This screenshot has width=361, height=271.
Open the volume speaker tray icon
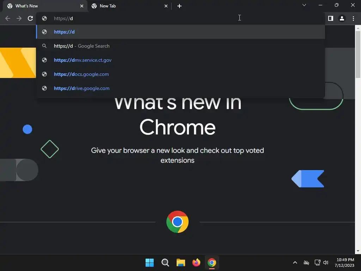point(326,263)
